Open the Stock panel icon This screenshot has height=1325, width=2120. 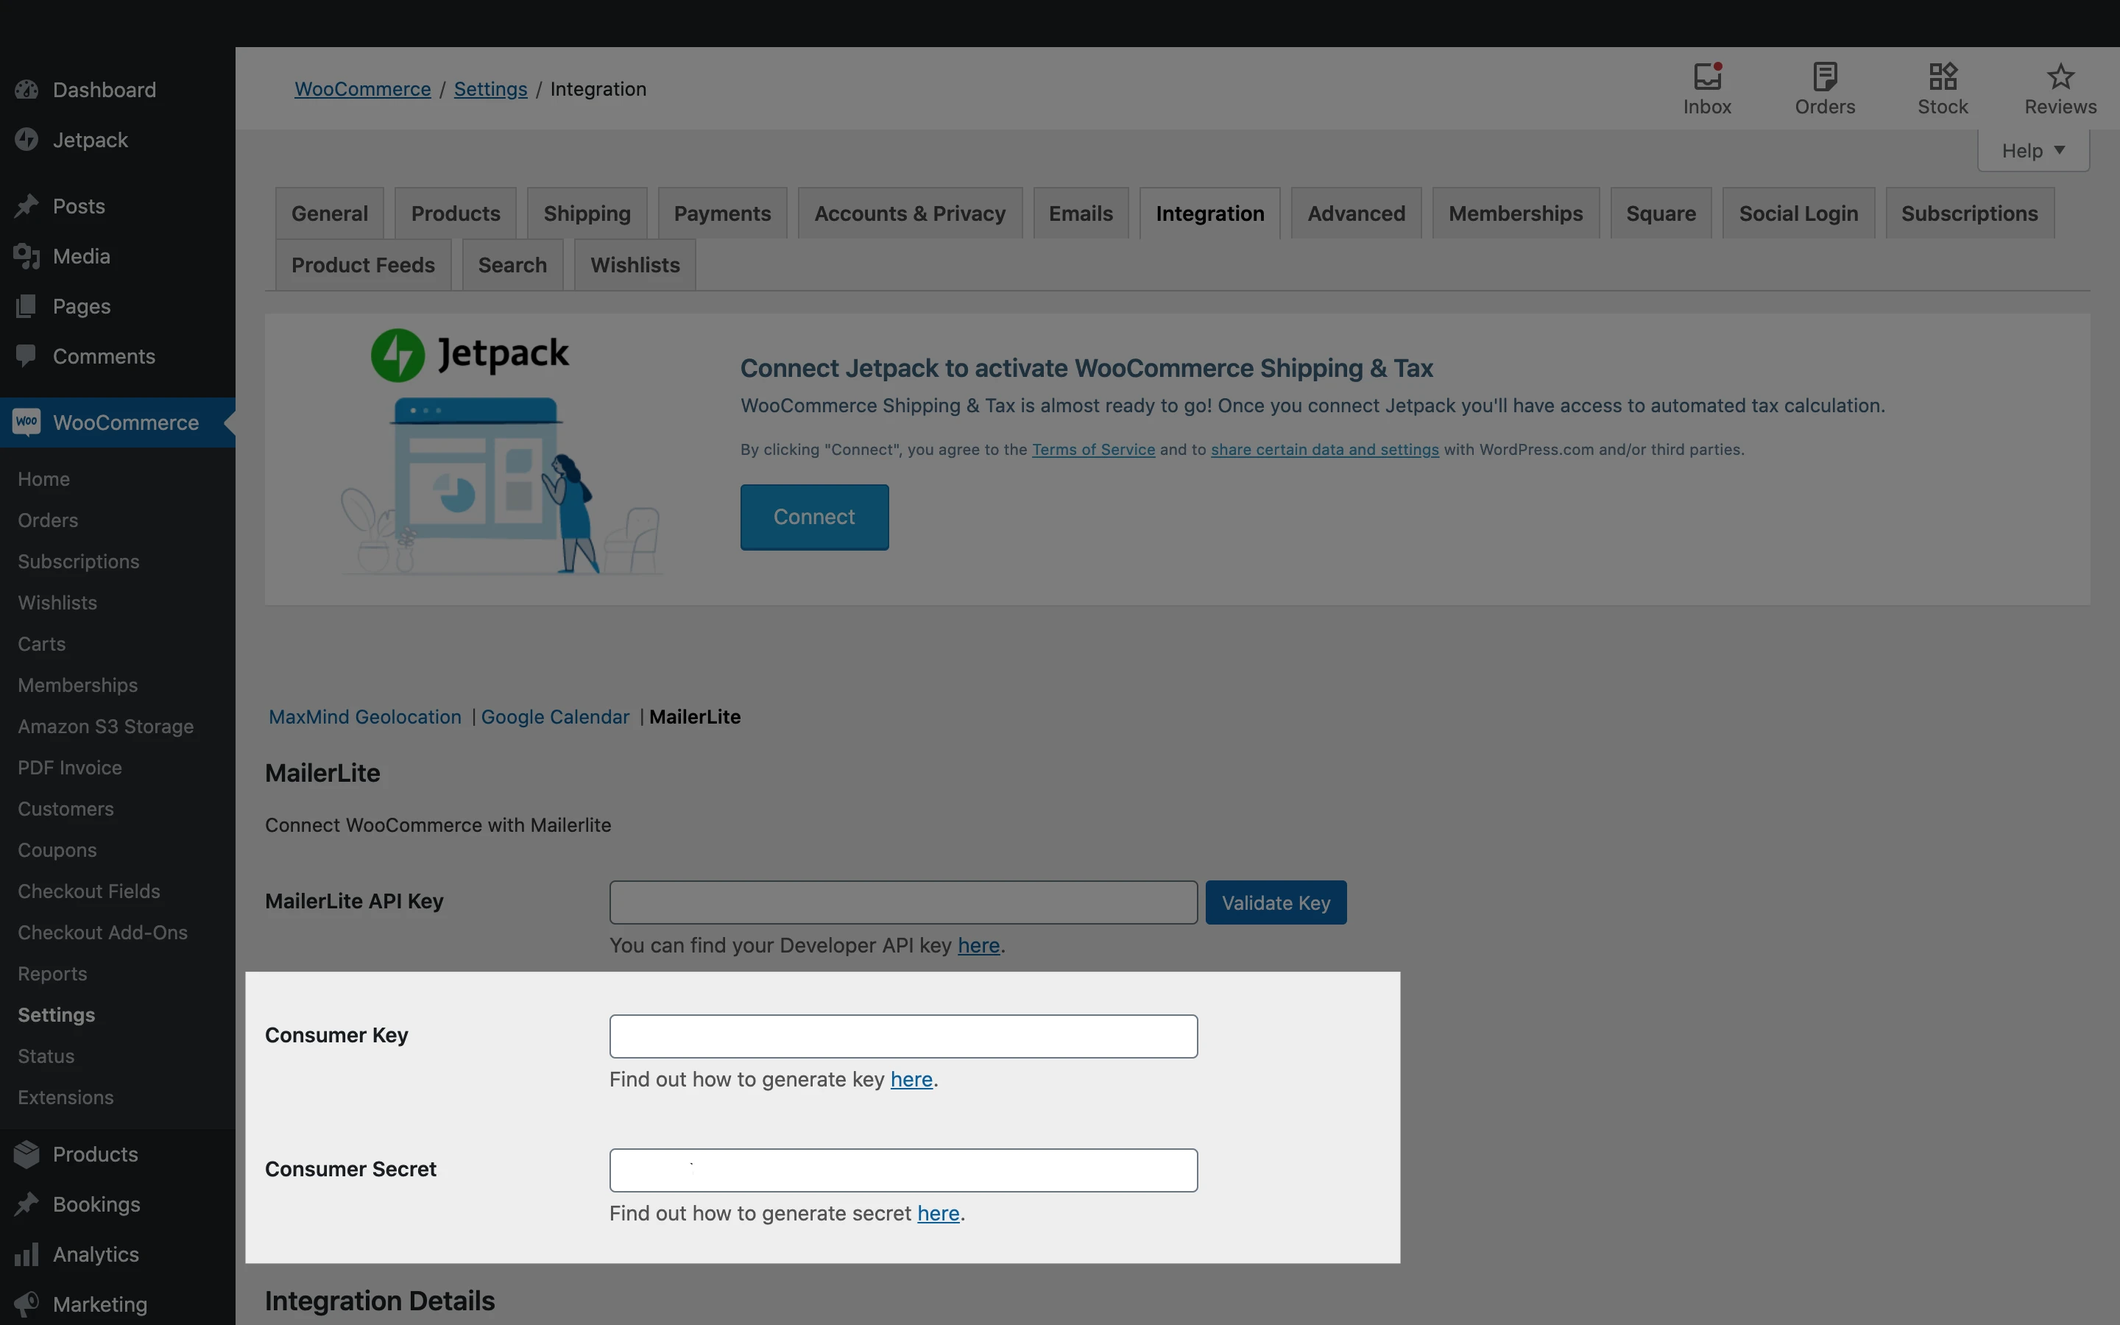coord(1942,77)
